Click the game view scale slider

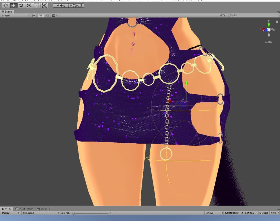(x=90, y=213)
